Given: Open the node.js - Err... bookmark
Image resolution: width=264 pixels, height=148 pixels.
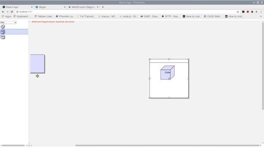Looking at the screenshot, I should [x=128, y=16].
